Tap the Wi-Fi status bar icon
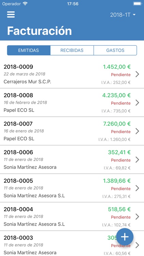 coord(25,4)
